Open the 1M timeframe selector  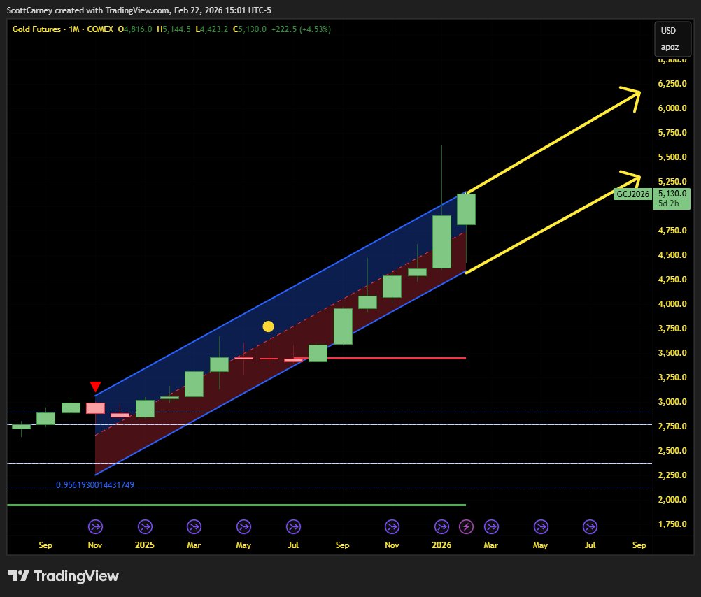point(73,29)
